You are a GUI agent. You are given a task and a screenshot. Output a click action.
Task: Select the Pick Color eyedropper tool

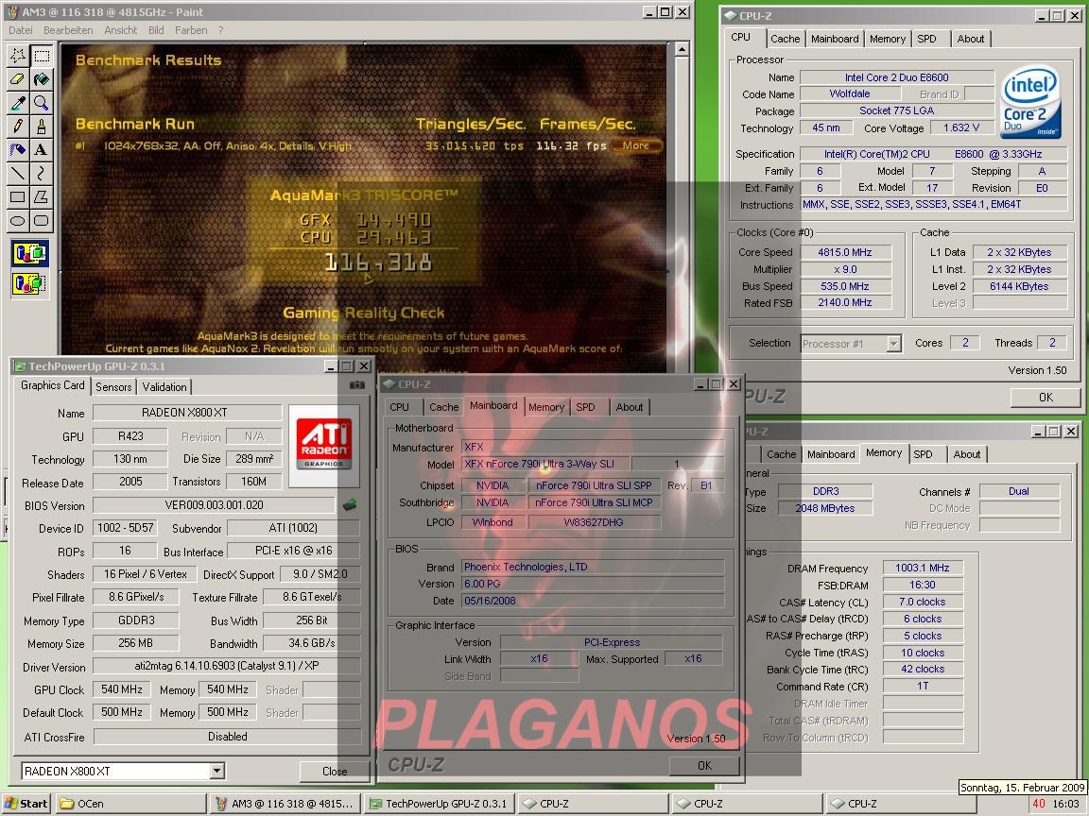click(18, 103)
